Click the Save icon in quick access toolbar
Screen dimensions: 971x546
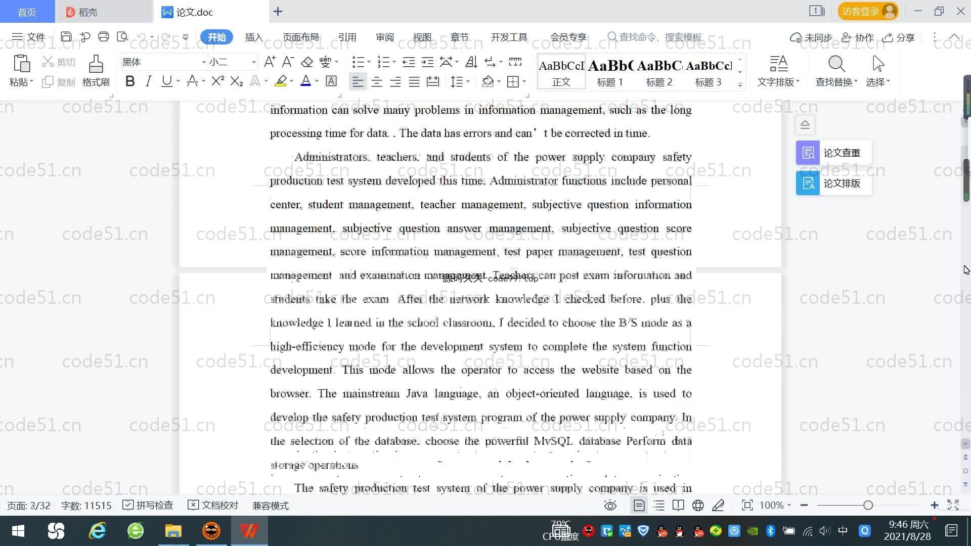(66, 37)
